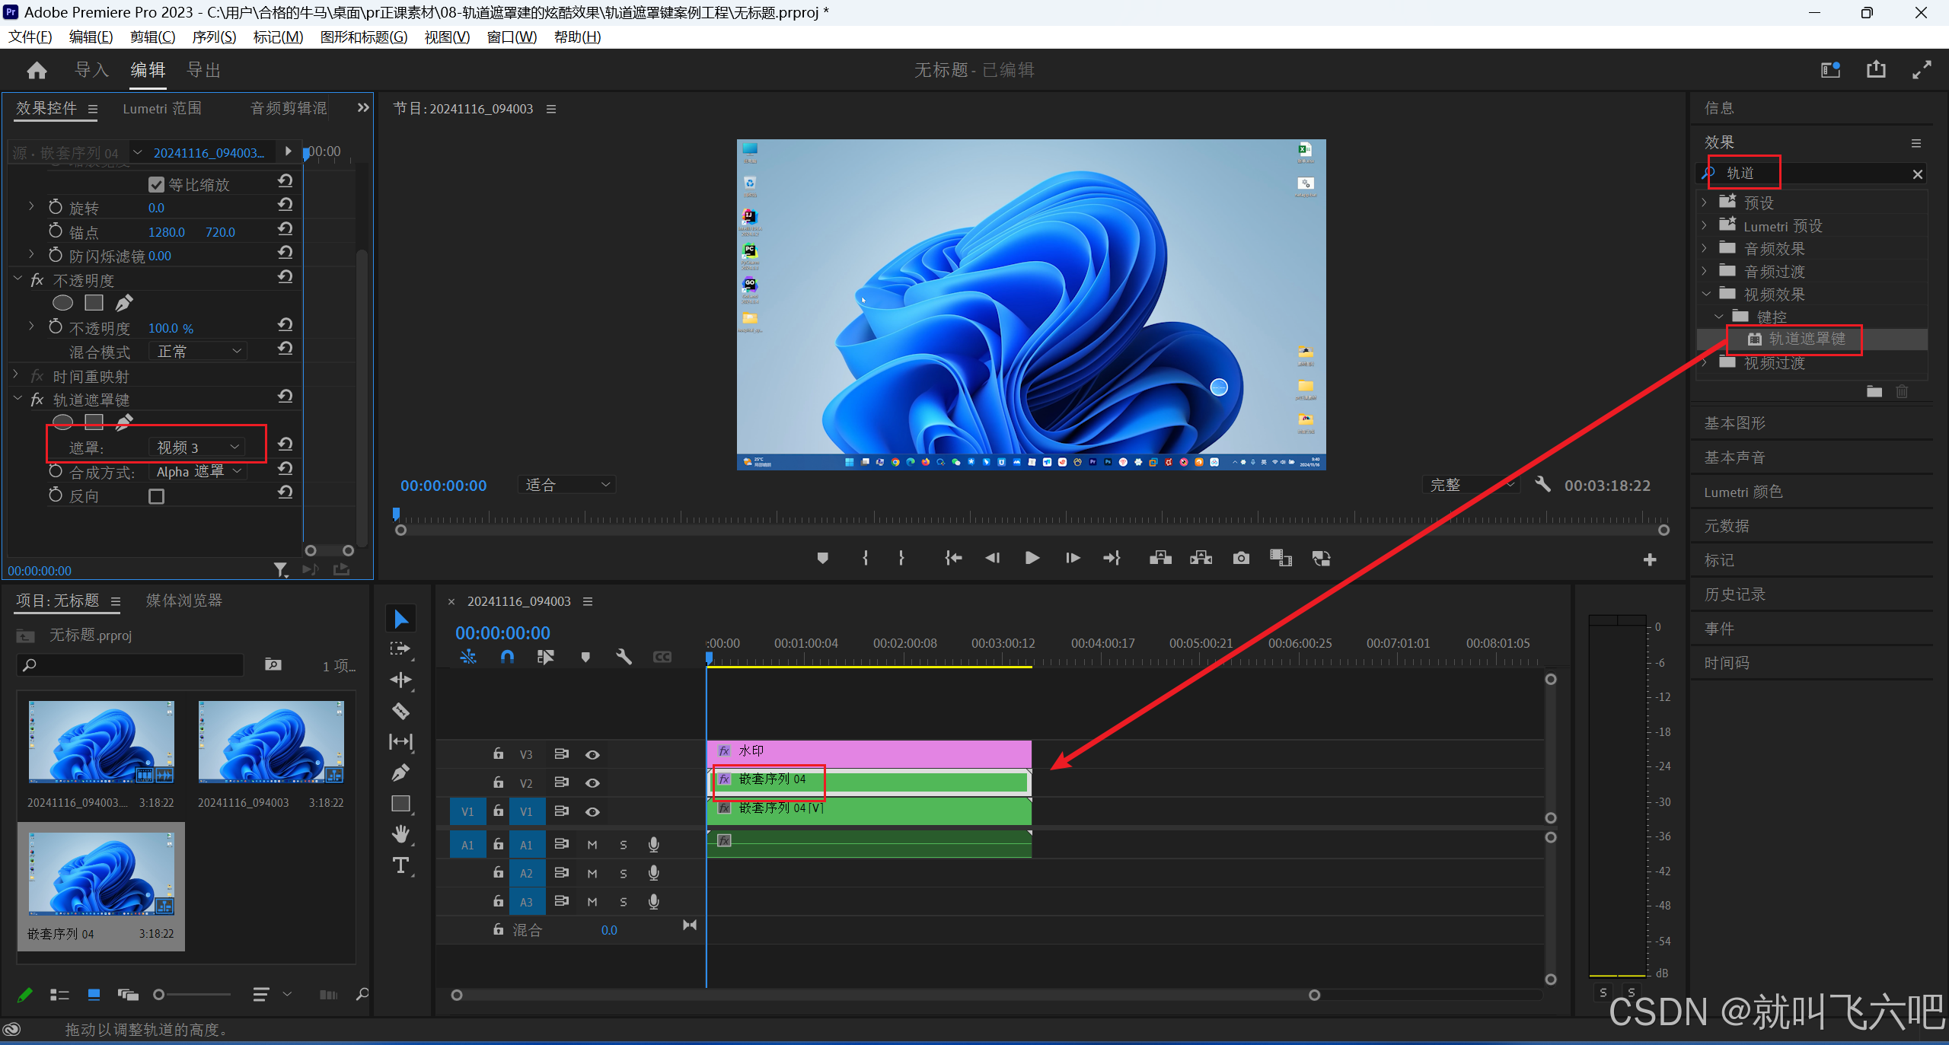Hide the V3 track output eye
Image resolution: width=1949 pixels, height=1045 pixels.
(592, 754)
